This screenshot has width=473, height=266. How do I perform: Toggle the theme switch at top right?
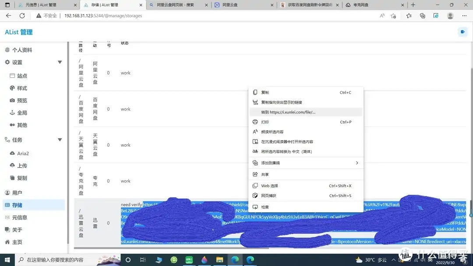click(463, 31)
